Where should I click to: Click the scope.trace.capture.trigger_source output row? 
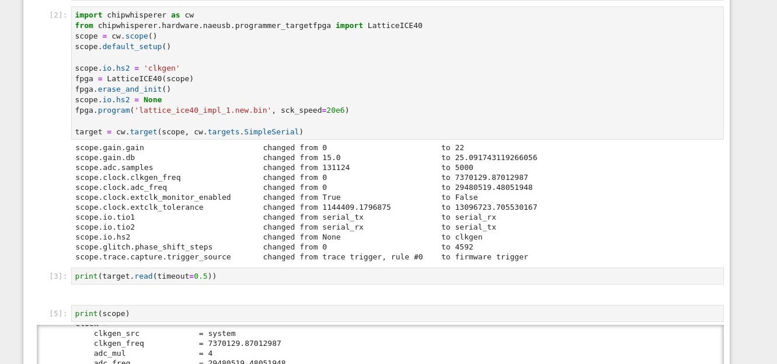tap(153, 257)
